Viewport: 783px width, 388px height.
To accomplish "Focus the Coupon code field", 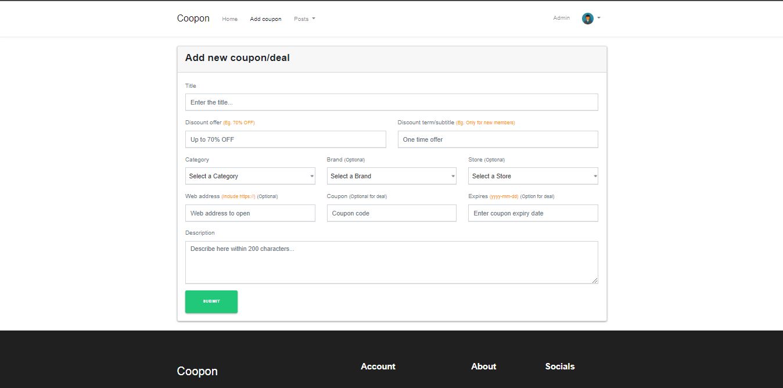I will click(391, 213).
